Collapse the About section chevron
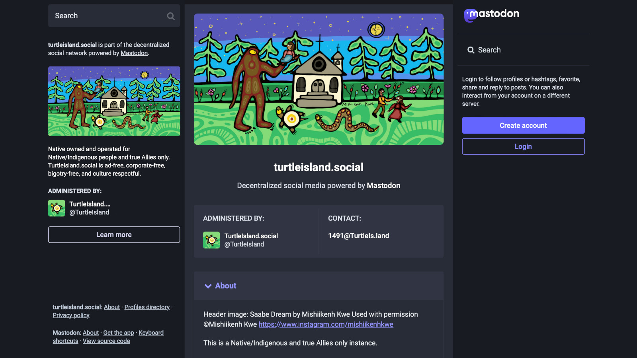Screen dimensions: 637x358 point(208,286)
